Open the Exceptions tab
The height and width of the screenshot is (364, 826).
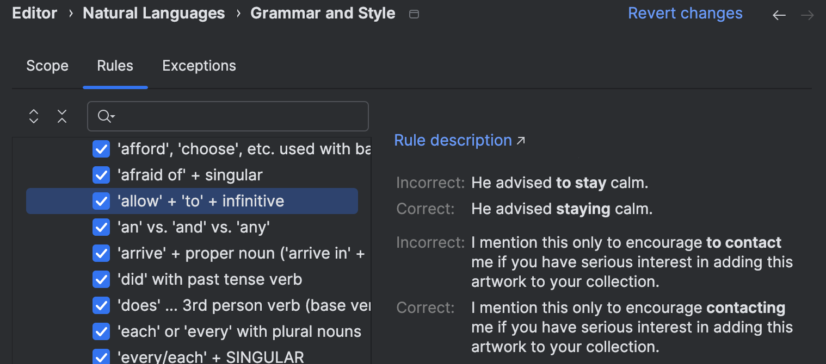click(199, 66)
